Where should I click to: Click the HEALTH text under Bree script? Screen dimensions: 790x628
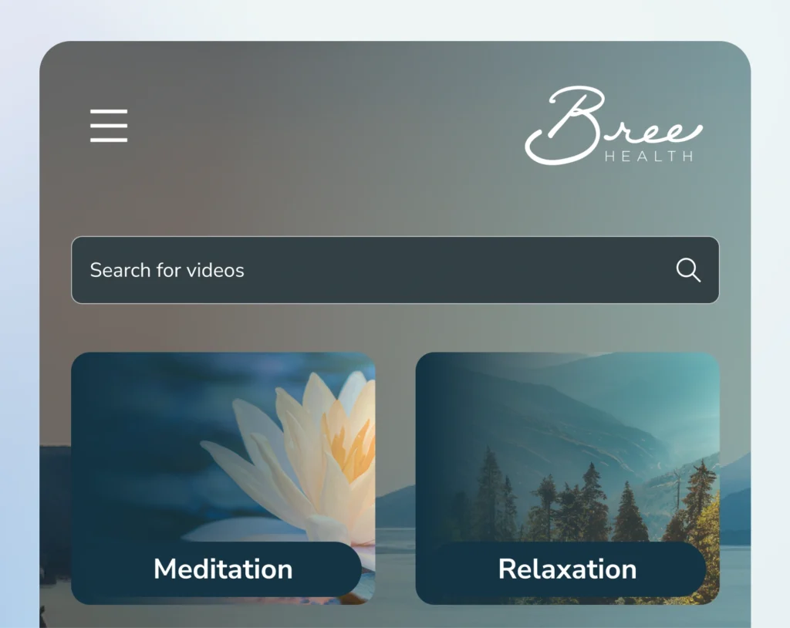[x=650, y=157]
